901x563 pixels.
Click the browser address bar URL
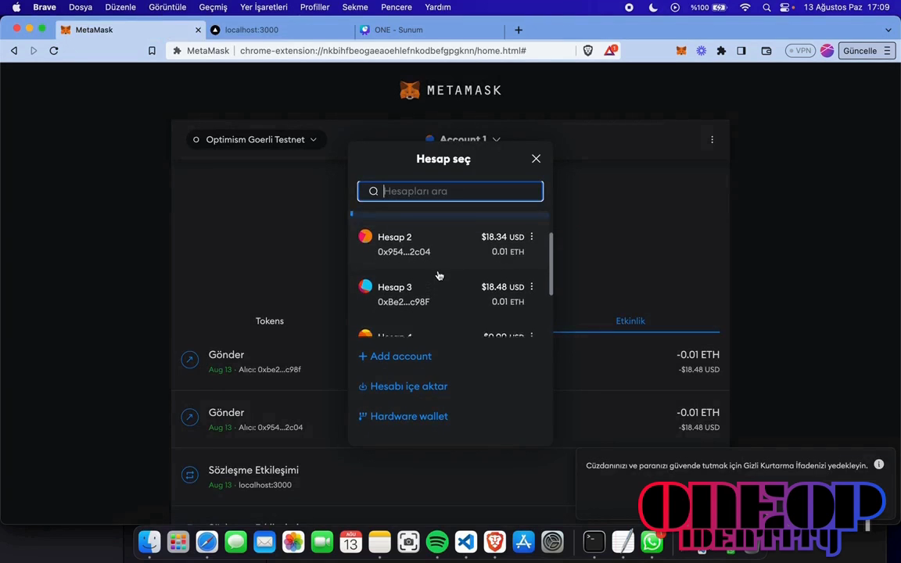382,51
